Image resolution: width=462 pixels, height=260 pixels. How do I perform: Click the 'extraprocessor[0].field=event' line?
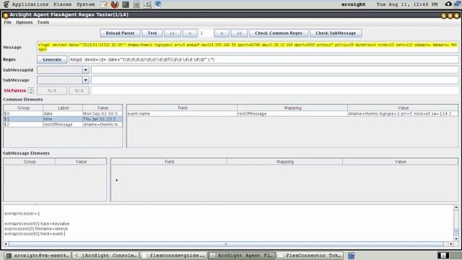(x=35, y=234)
